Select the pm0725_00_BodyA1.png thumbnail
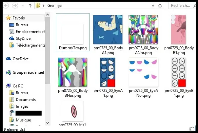Image resolution: width=198 pixels, height=133 pixels. [108, 30]
